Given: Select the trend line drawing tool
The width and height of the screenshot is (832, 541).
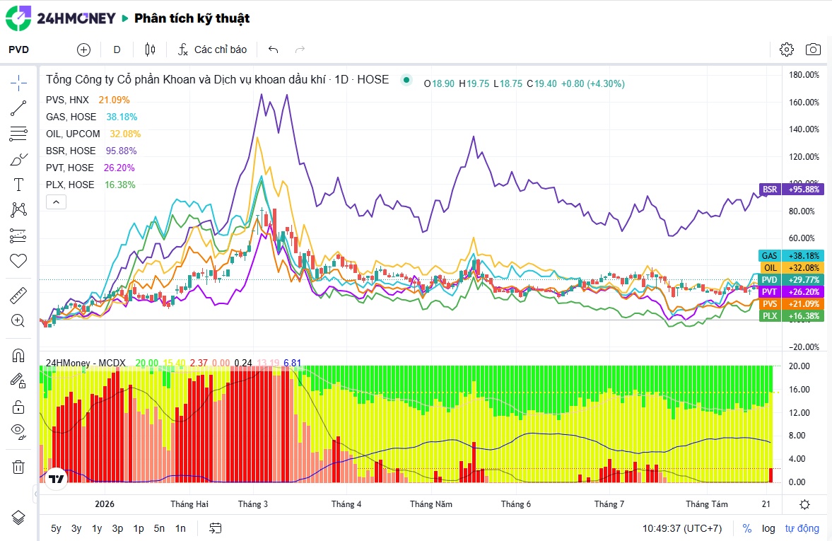Looking at the screenshot, I should [x=18, y=108].
